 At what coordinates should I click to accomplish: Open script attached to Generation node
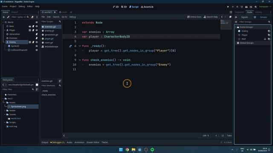pyautogui.click(x=37, y=34)
